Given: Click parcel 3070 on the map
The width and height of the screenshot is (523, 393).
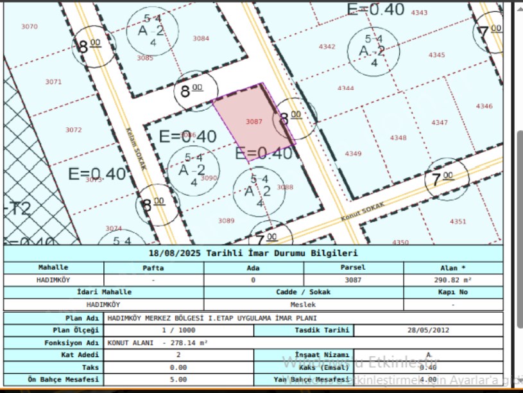Looking at the screenshot, I should 30,26.
